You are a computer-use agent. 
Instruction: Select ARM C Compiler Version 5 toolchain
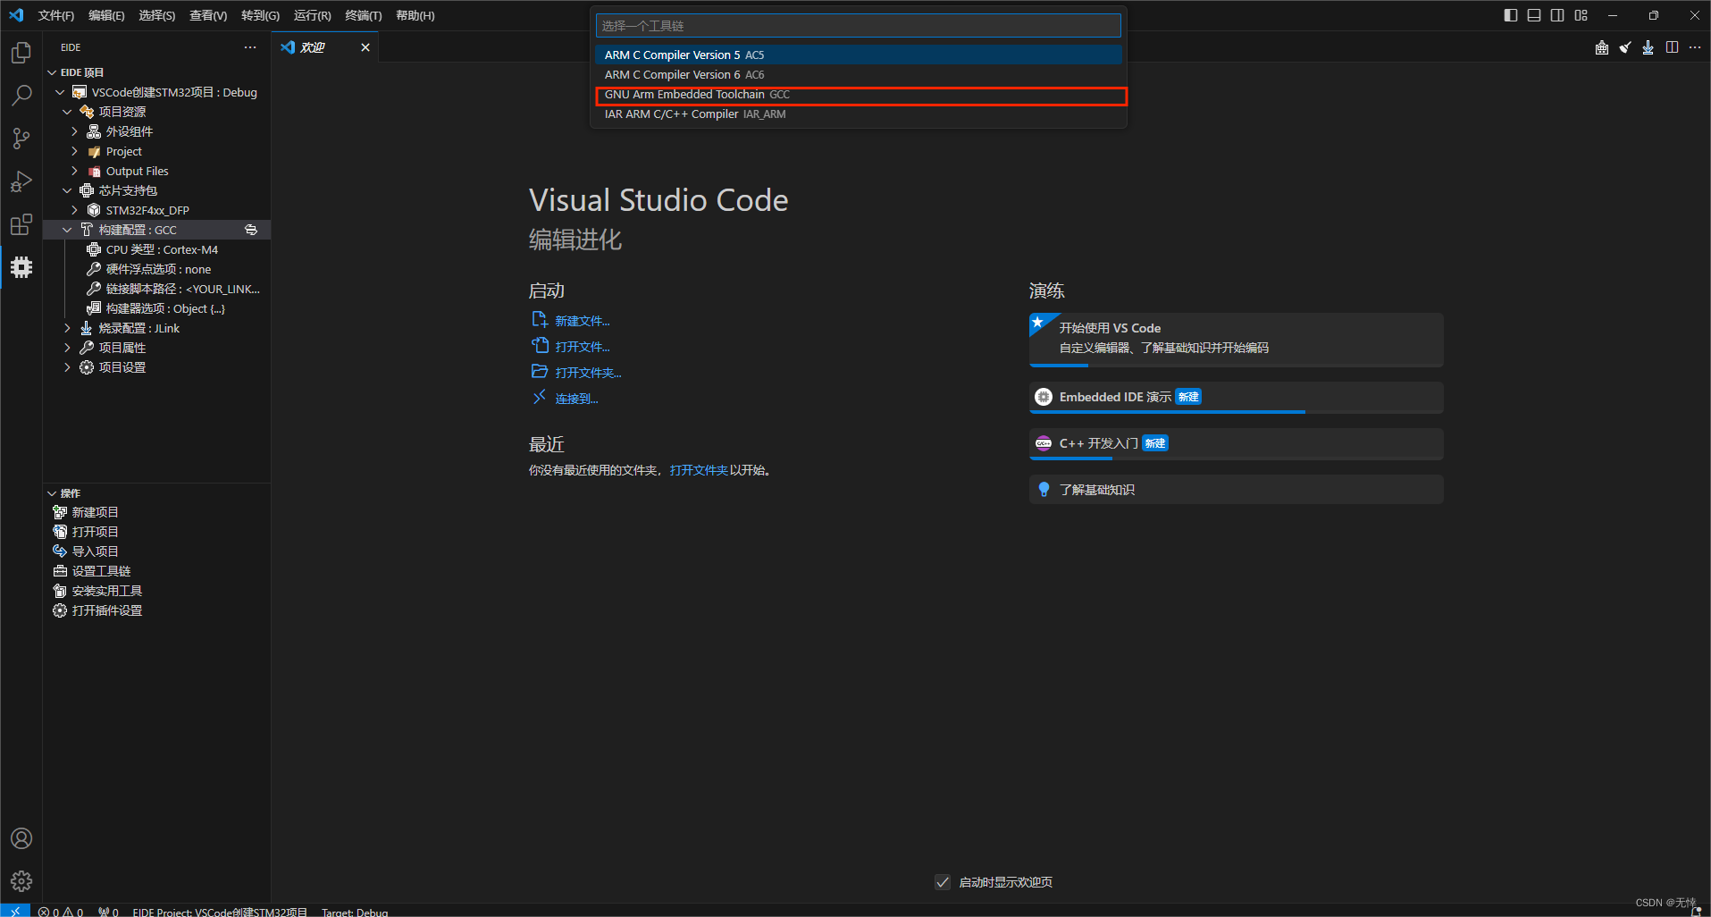(858, 55)
